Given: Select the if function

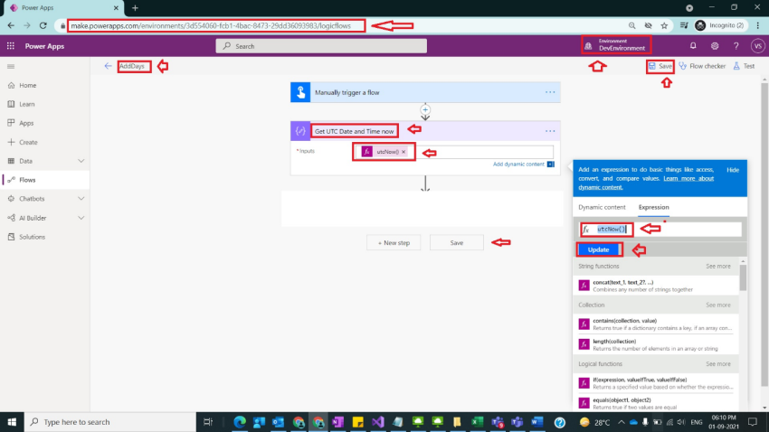Looking at the screenshot, I should (656, 383).
